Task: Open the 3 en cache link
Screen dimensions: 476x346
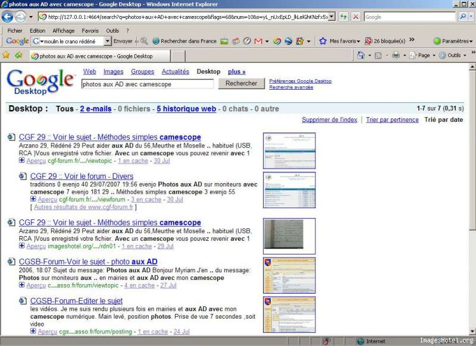Action: [x=146, y=200]
